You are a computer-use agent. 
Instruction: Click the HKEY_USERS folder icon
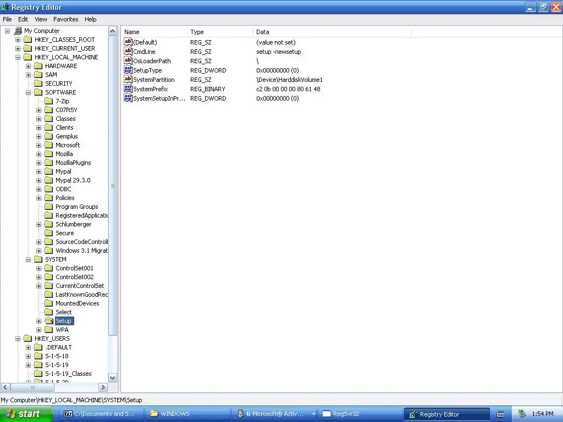(x=27, y=338)
